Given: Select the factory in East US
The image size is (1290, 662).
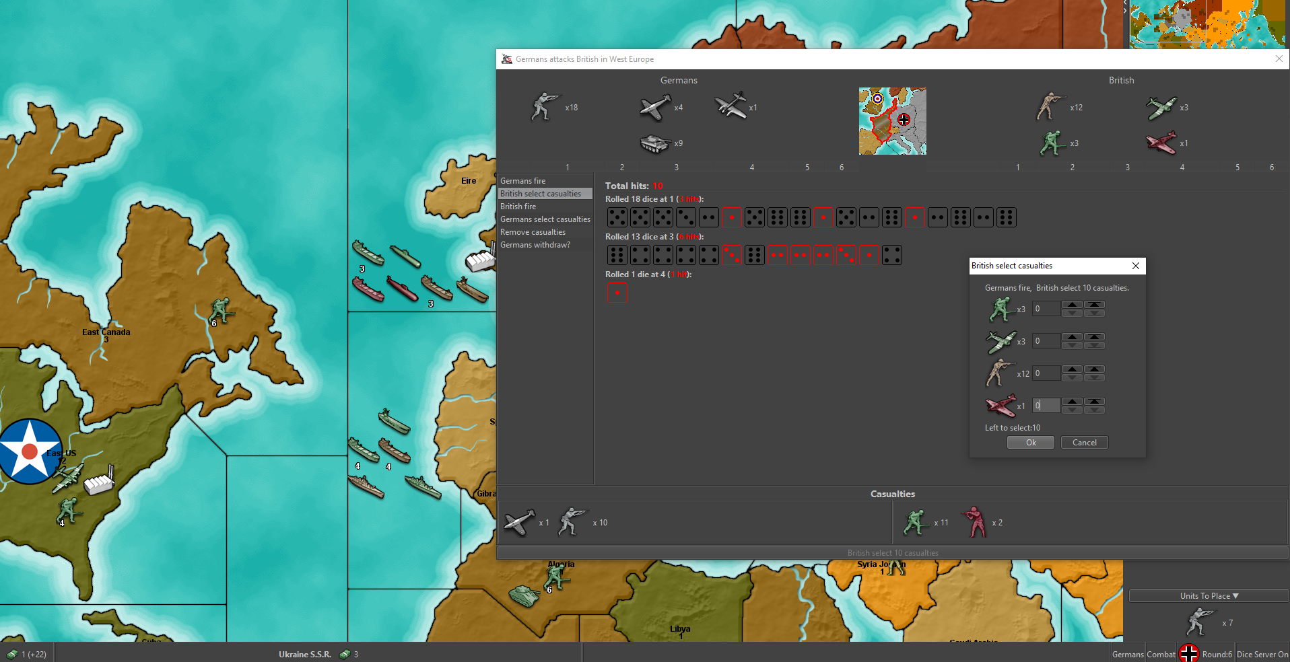Looking at the screenshot, I should (x=99, y=480).
